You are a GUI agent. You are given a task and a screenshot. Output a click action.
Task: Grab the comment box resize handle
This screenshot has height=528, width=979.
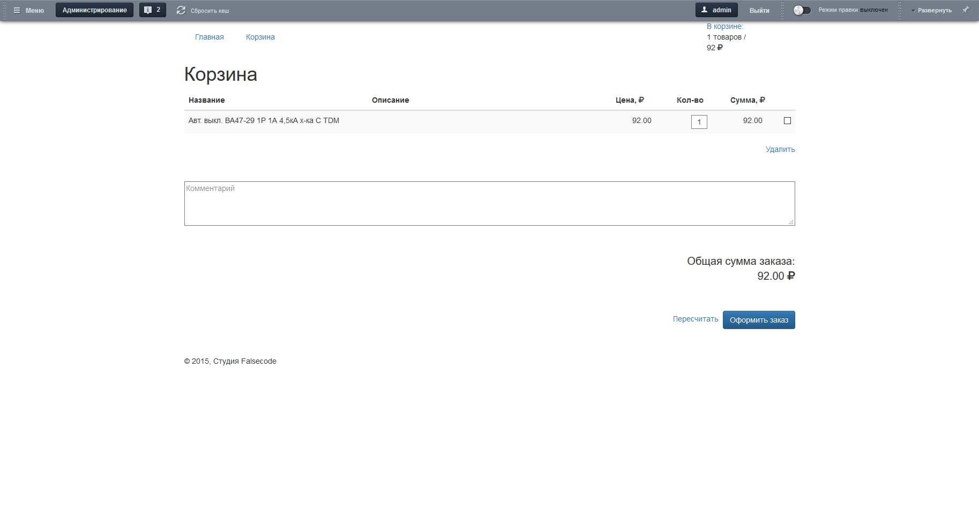click(x=791, y=222)
